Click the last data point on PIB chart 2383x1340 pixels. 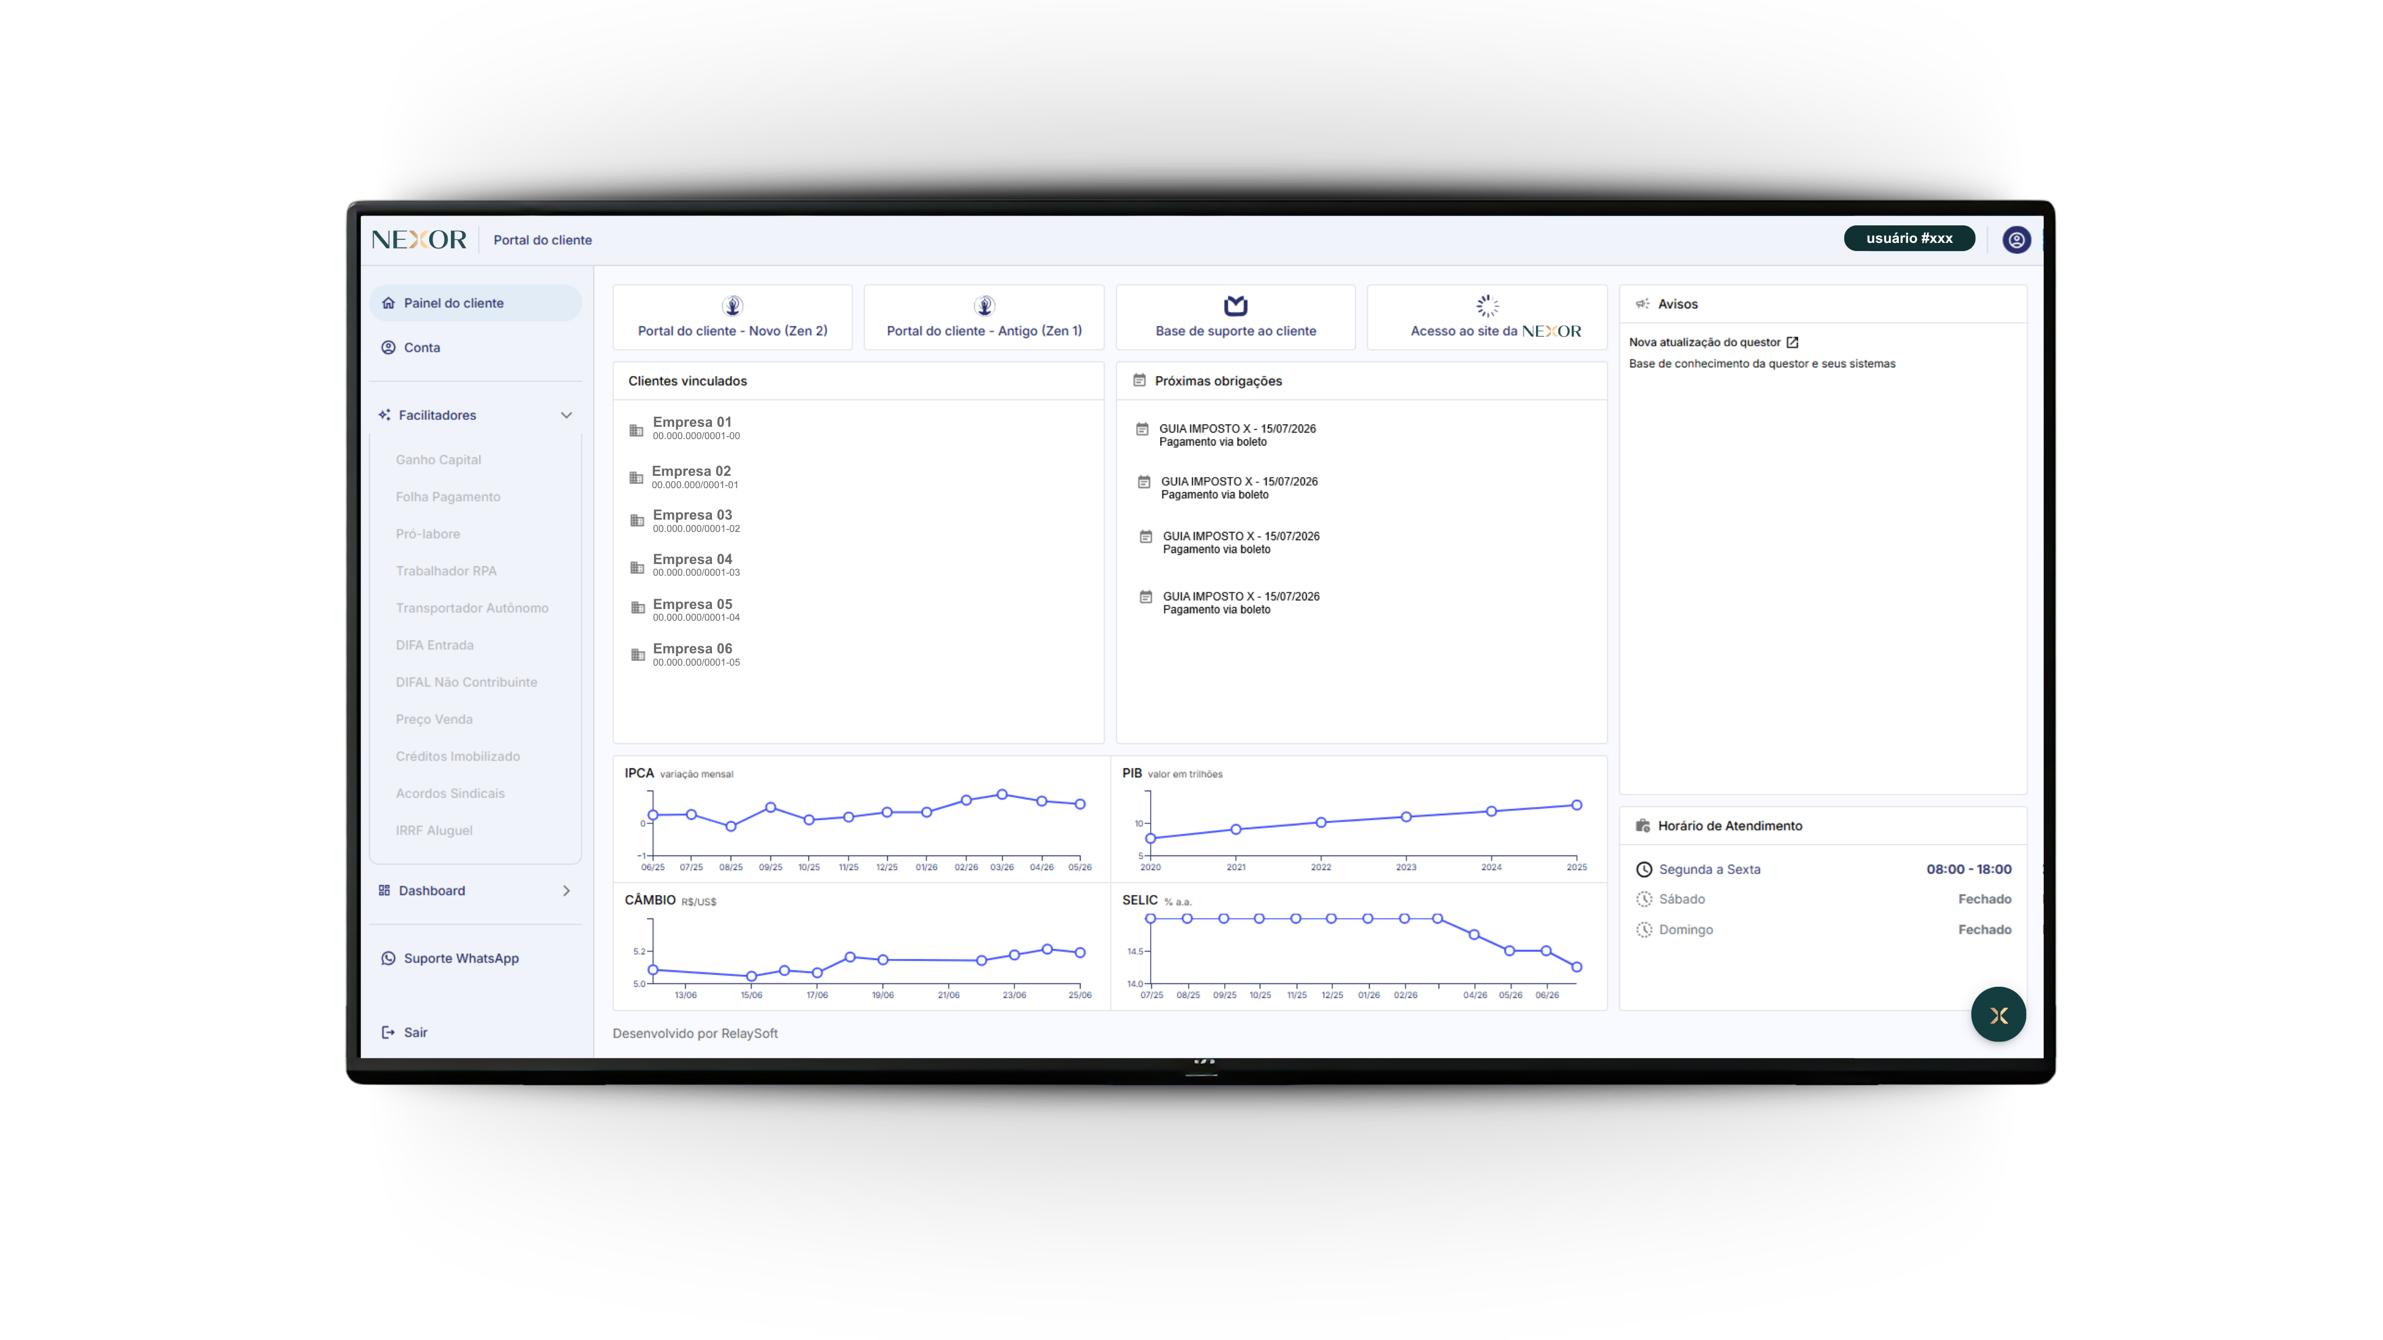point(1577,806)
